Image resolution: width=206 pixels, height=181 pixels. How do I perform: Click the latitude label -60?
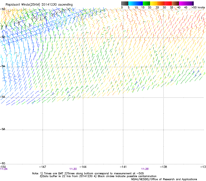tap(3, 163)
